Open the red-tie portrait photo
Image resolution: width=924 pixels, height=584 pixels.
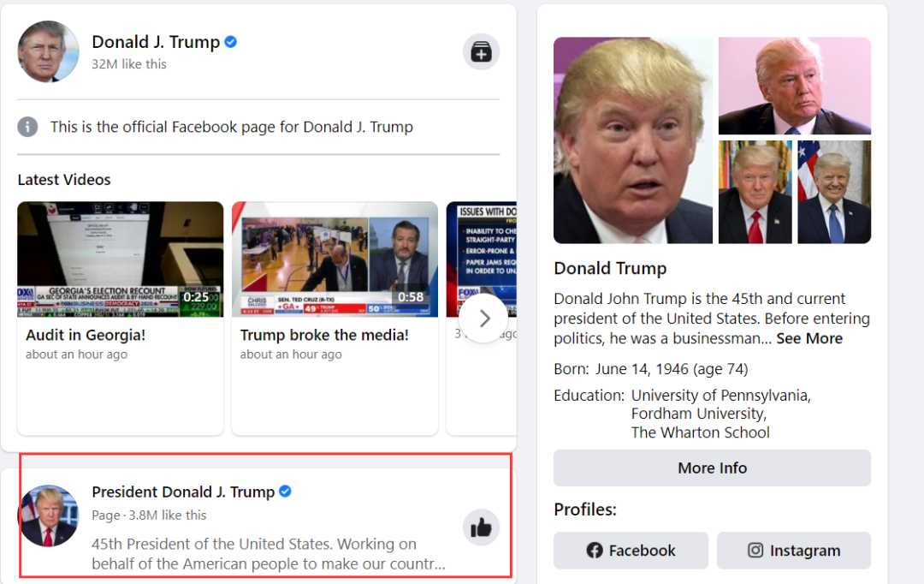[755, 192]
